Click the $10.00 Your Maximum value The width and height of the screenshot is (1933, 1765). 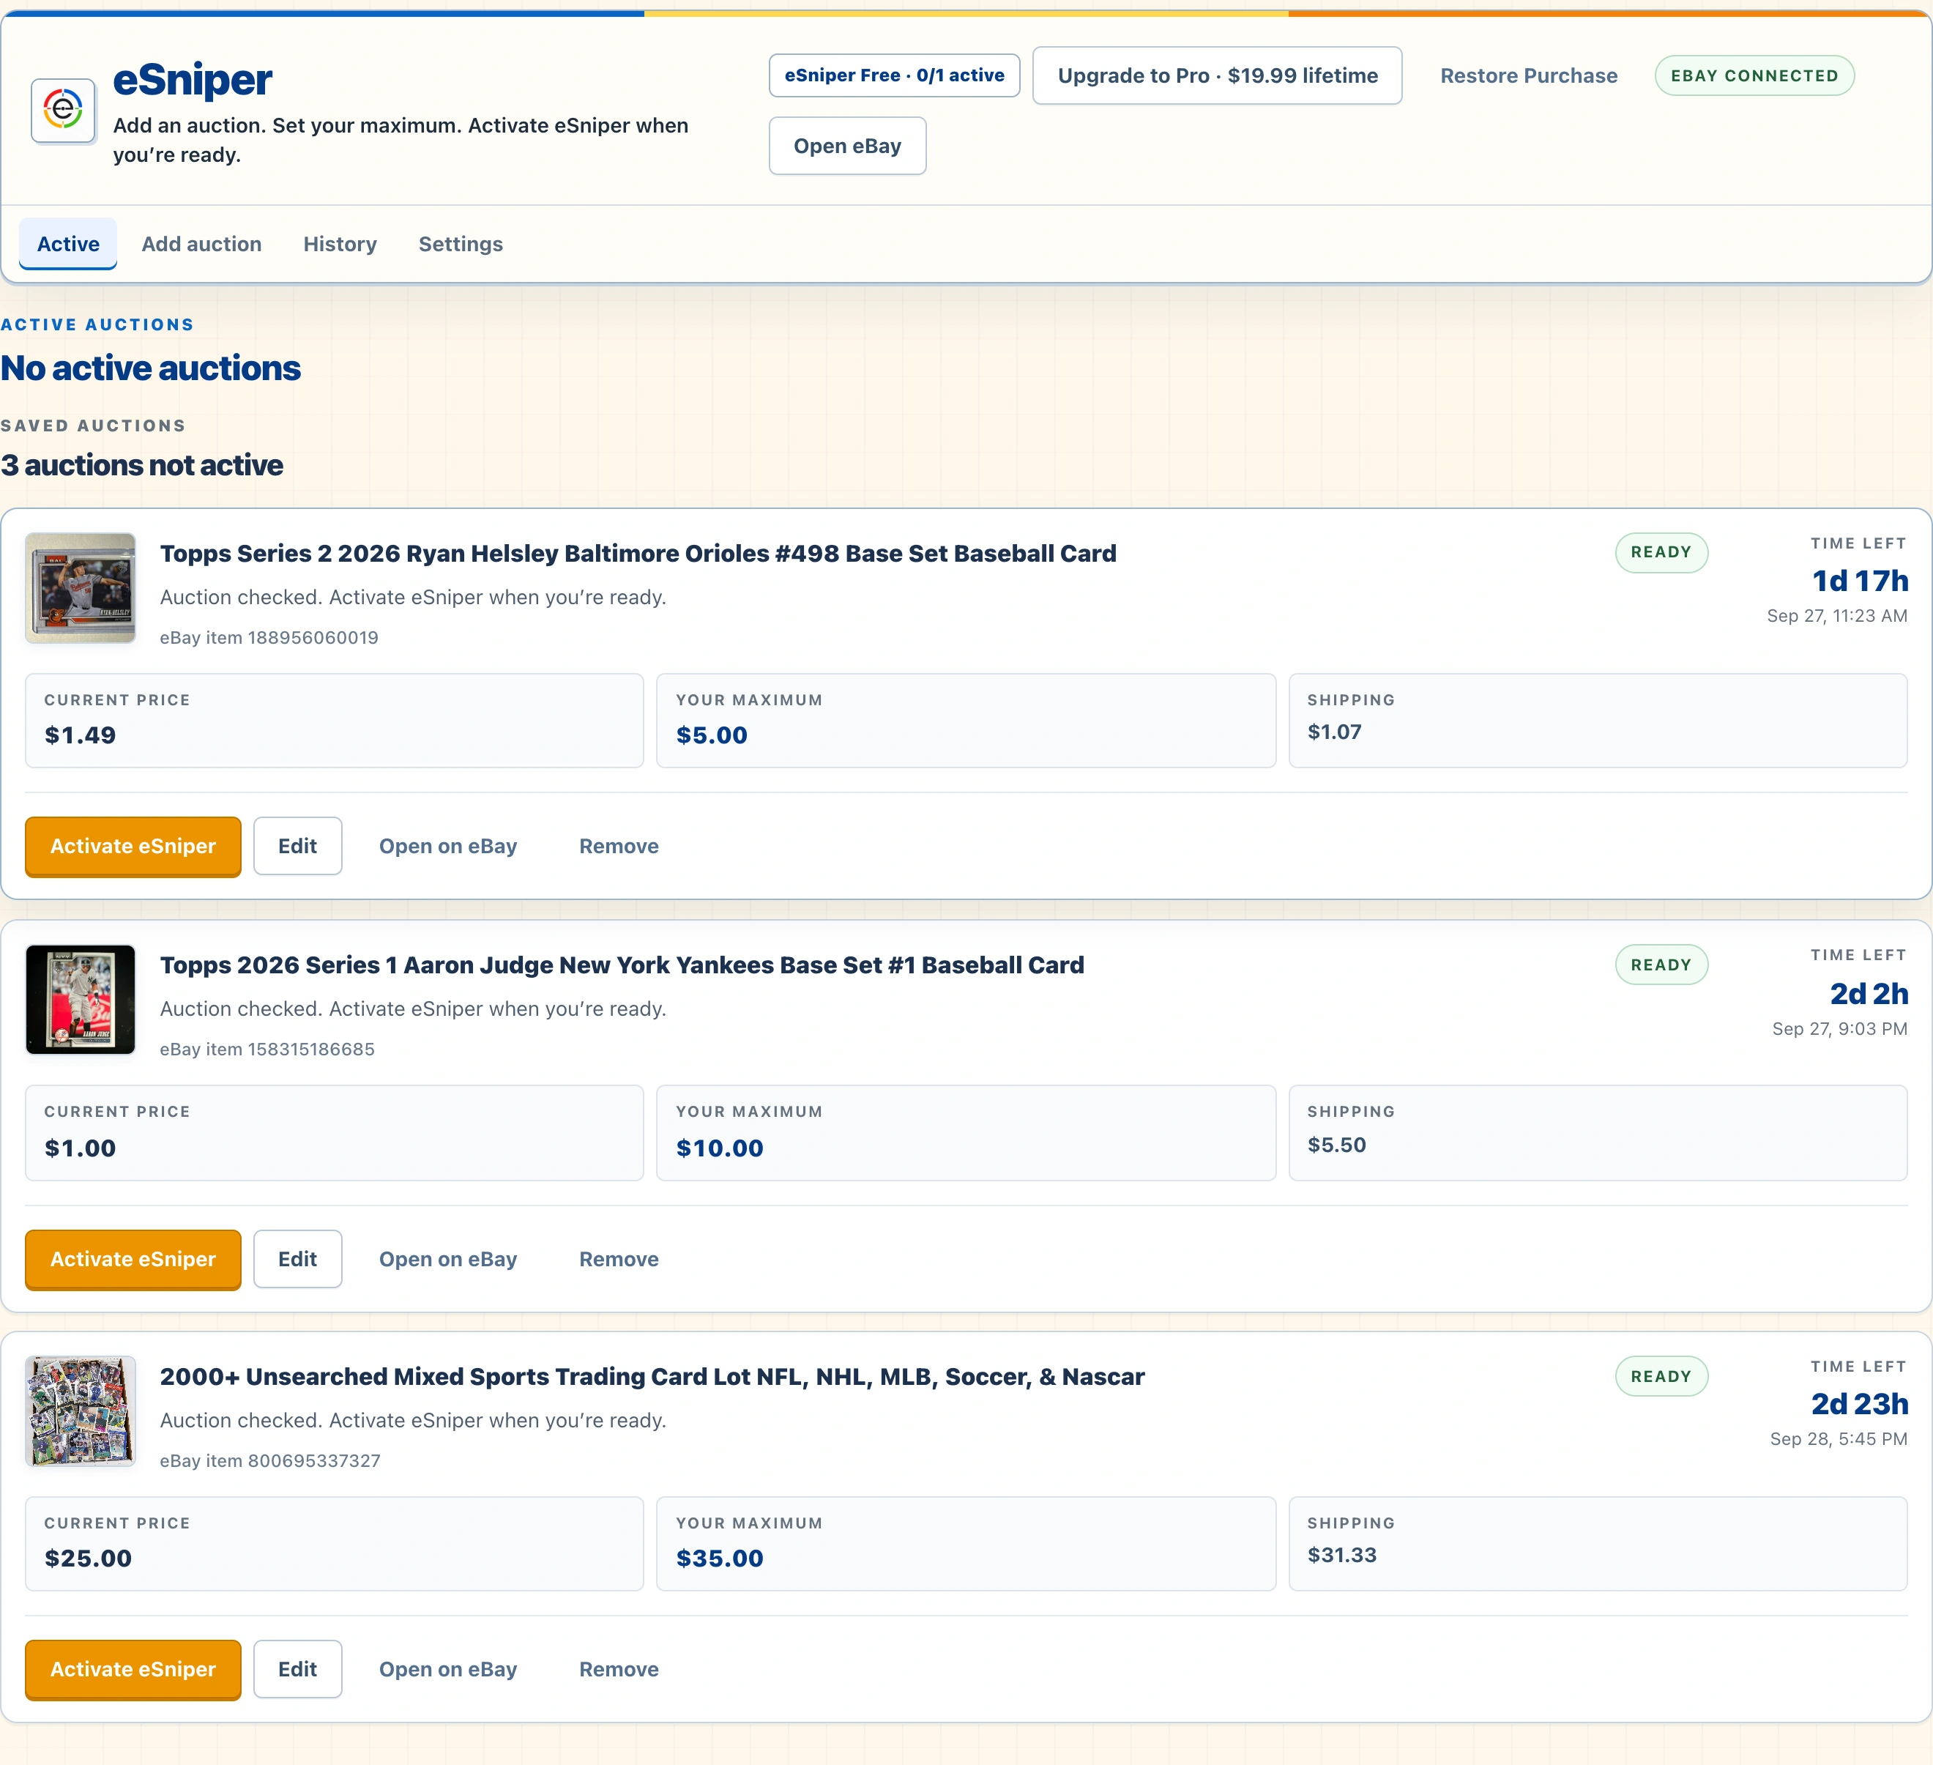coord(720,1148)
